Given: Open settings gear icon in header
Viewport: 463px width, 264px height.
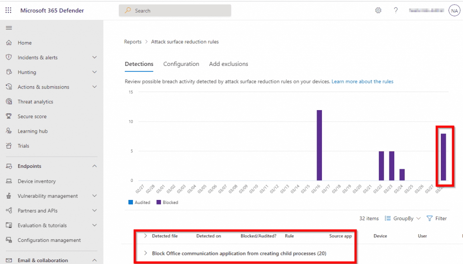Looking at the screenshot, I should click(x=378, y=10).
